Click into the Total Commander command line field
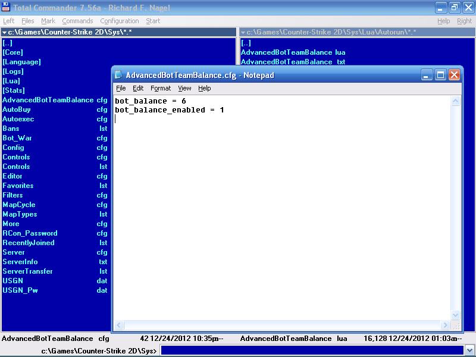 coord(312,350)
